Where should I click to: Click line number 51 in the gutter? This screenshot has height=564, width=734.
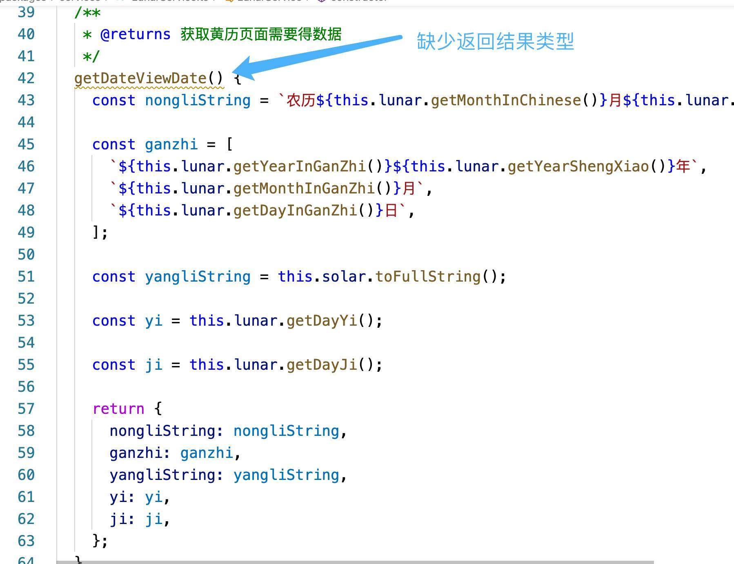(x=26, y=276)
